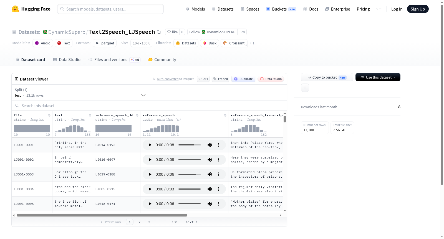Click the Embed button

(220, 79)
